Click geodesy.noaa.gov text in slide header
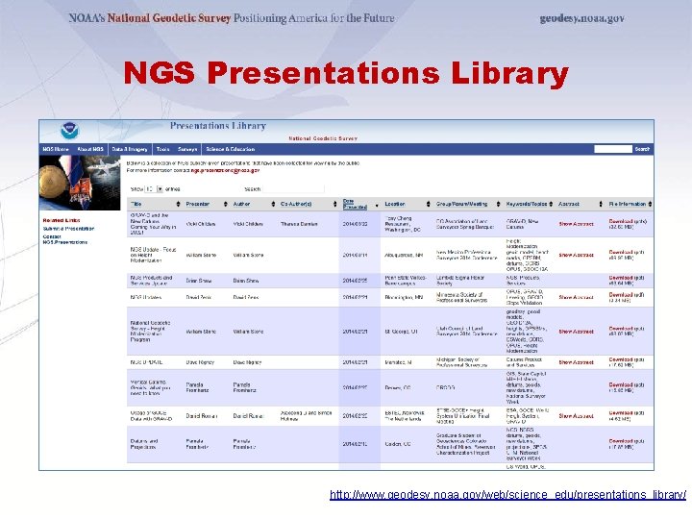This screenshot has height=519, width=692. pos(581,18)
